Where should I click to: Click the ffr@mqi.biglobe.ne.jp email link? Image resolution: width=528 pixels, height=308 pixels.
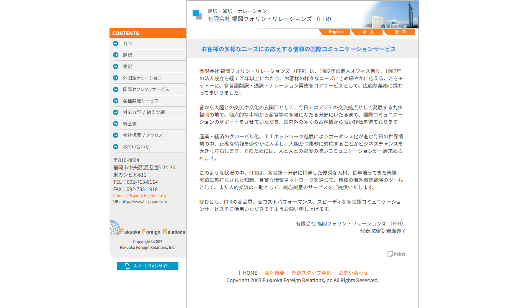pos(140,196)
